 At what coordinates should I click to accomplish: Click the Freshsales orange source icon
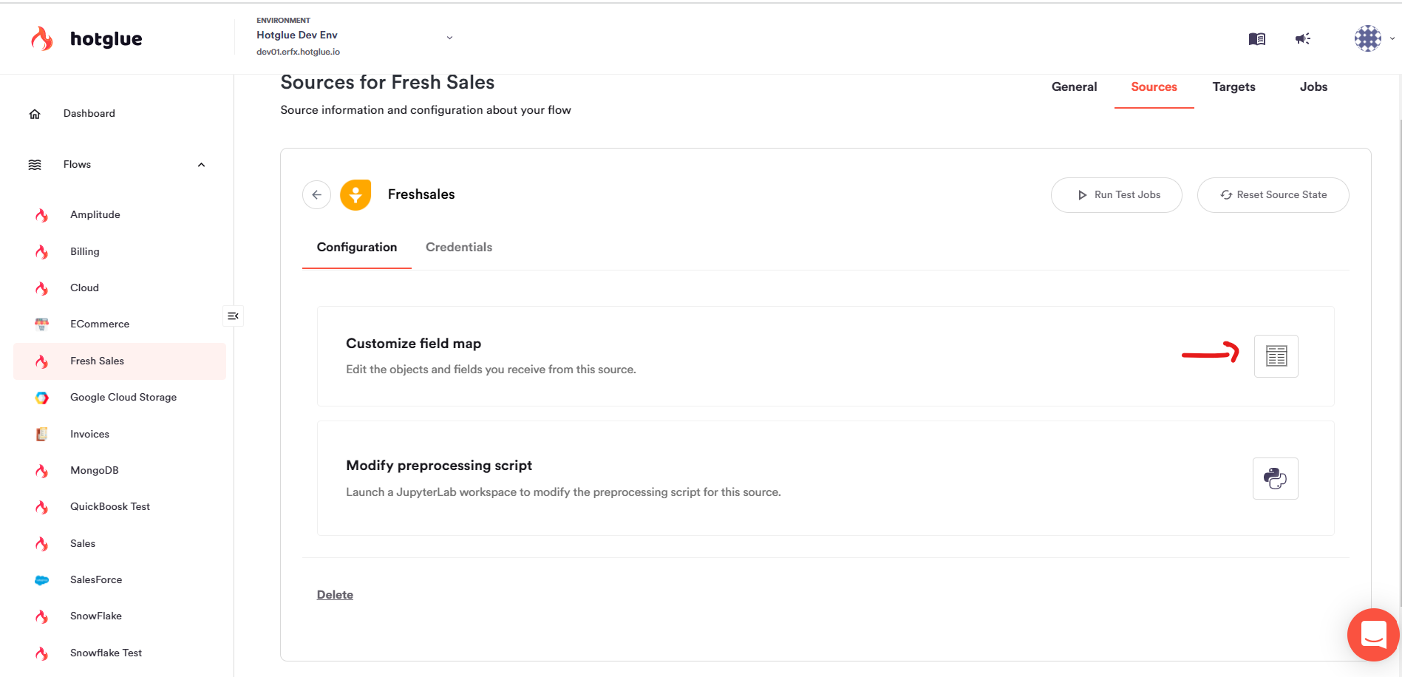355,195
